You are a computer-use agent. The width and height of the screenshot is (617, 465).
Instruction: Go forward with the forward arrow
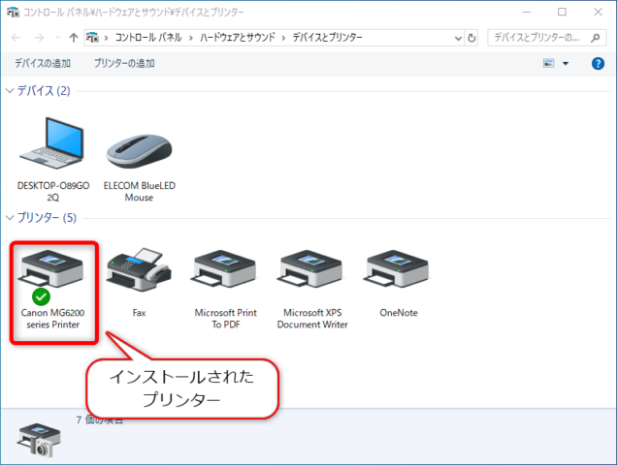(39, 38)
